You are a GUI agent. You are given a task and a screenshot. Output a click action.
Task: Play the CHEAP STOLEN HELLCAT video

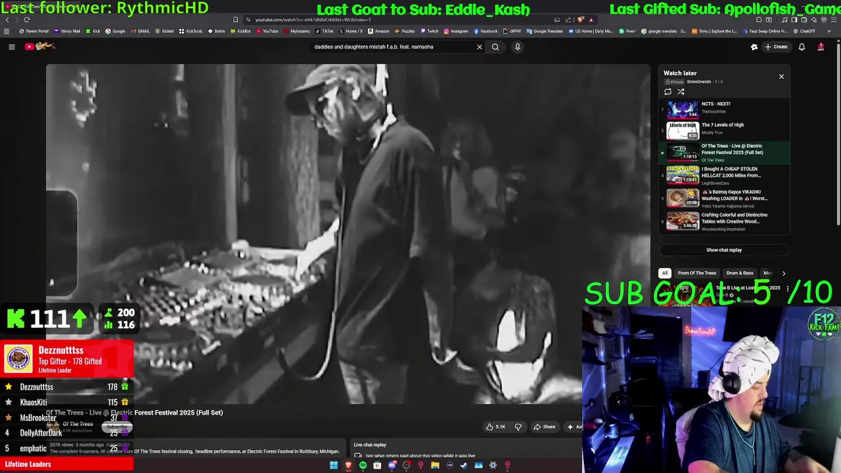(724, 175)
